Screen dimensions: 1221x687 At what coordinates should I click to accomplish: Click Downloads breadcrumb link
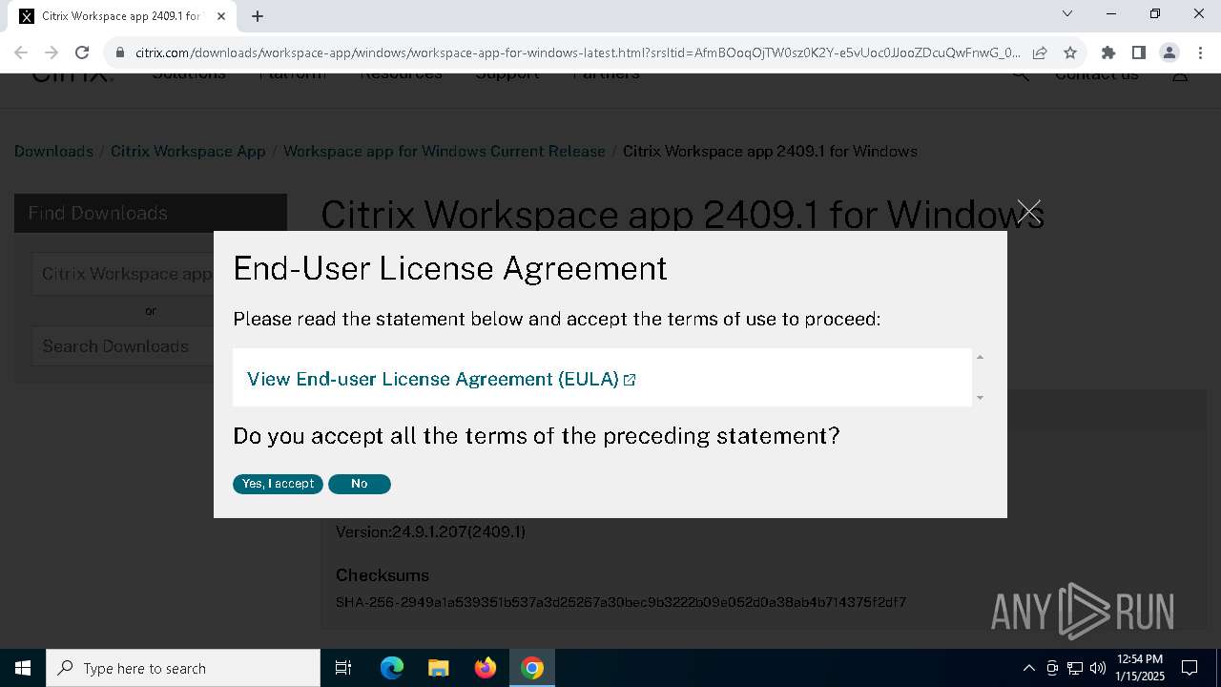(x=53, y=151)
